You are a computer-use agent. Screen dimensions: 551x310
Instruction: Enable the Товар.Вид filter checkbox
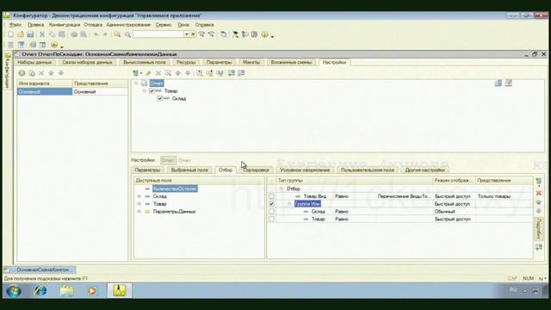(x=271, y=196)
